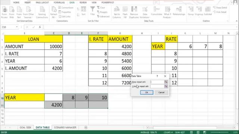
Task: Click the Consolidate icon
Action: (x=156, y=11)
